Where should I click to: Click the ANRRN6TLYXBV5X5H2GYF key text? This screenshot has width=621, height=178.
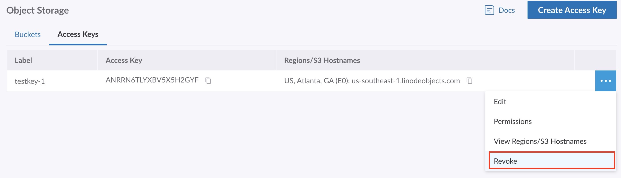coord(152,80)
